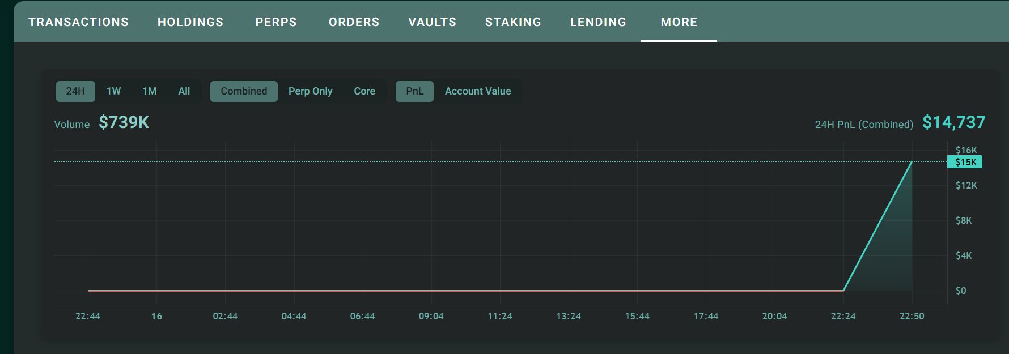Select the More tab

(x=679, y=22)
